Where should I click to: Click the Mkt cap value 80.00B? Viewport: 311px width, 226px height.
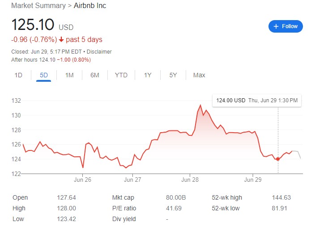point(175,197)
